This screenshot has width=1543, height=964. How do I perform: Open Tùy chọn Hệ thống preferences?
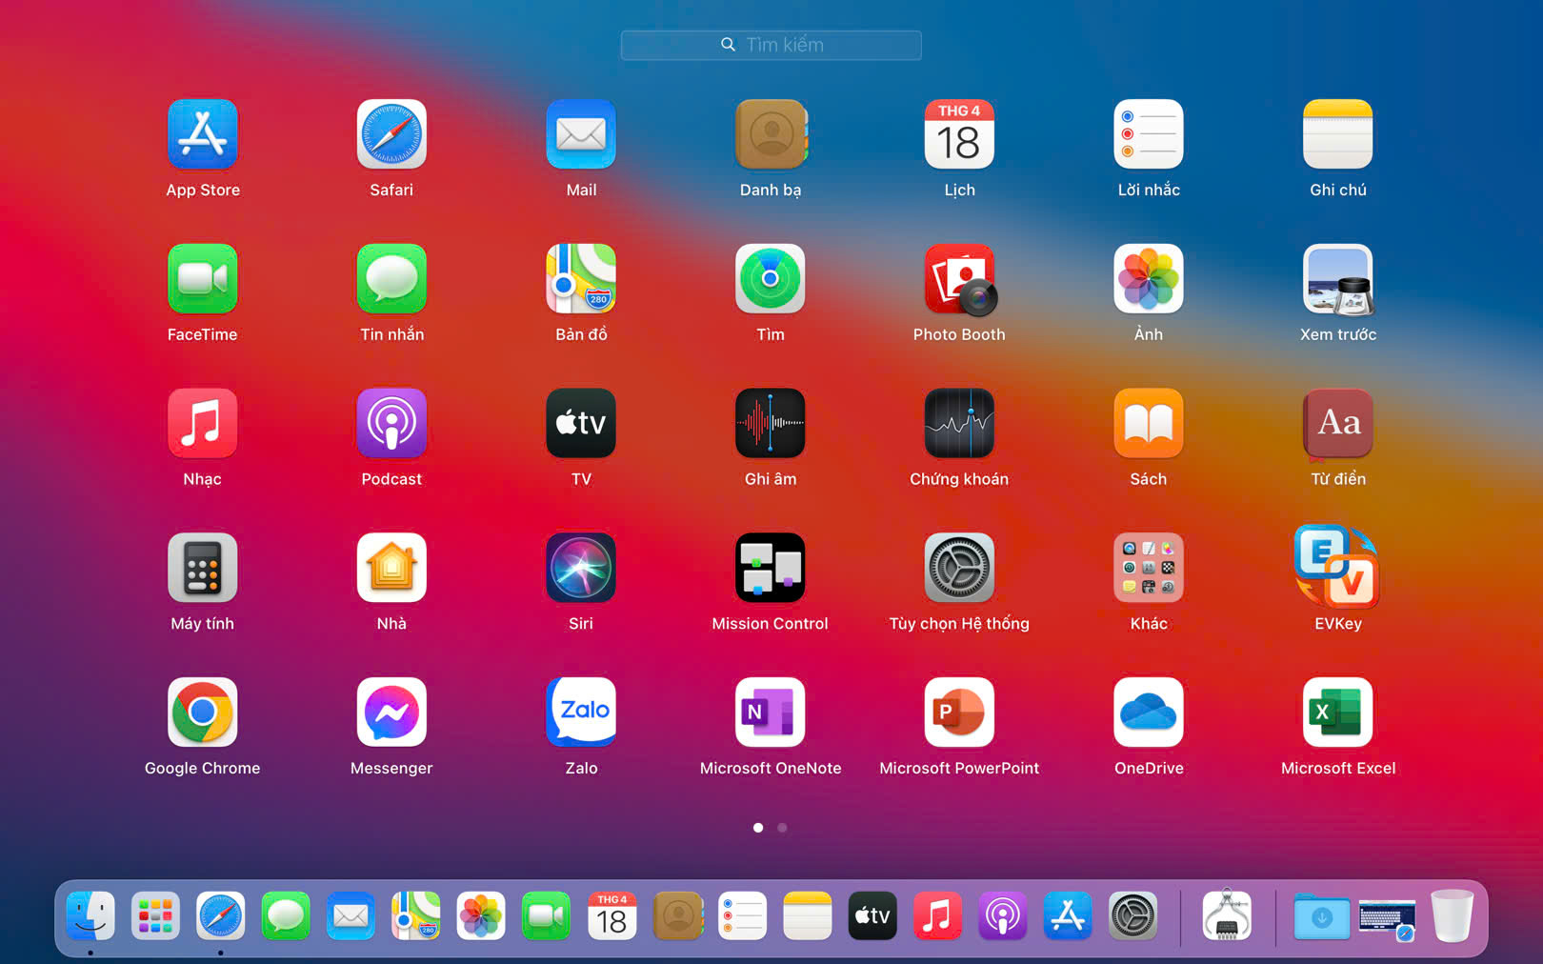pyautogui.click(x=959, y=568)
